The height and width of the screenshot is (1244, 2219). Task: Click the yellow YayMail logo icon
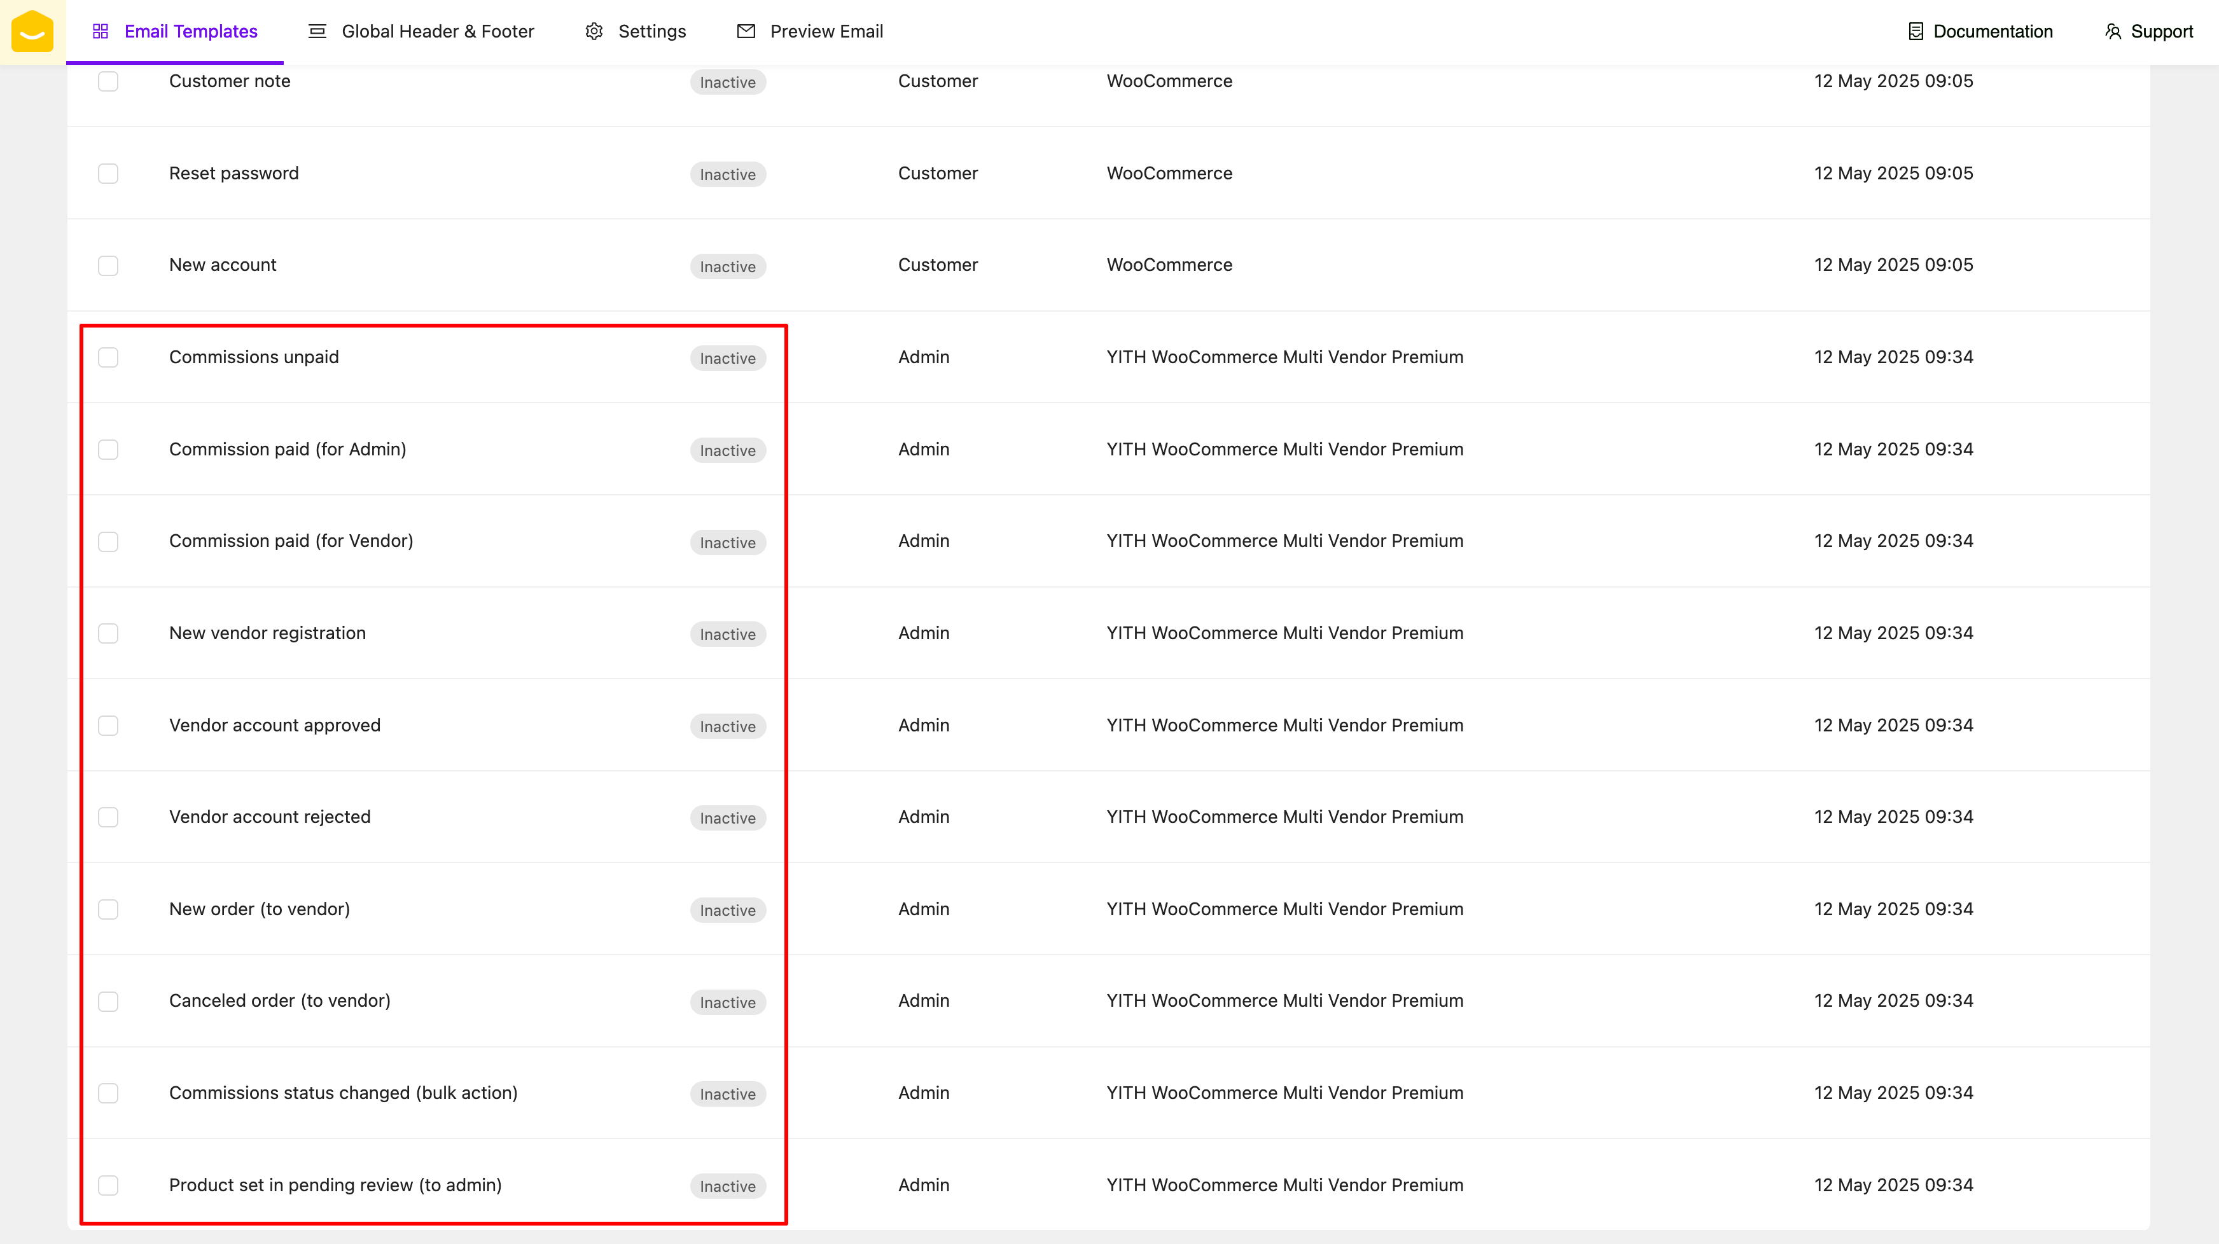point(32,32)
